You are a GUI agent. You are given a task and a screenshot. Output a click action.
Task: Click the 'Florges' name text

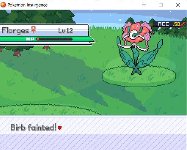[x=15, y=31]
